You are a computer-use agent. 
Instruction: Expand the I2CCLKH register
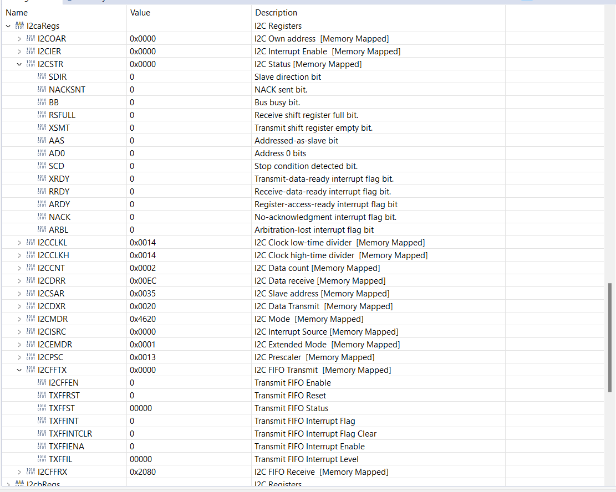(x=19, y=255)
